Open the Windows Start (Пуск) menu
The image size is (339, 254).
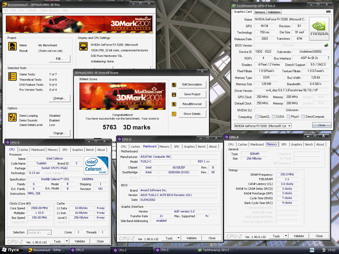click(11, 250)
